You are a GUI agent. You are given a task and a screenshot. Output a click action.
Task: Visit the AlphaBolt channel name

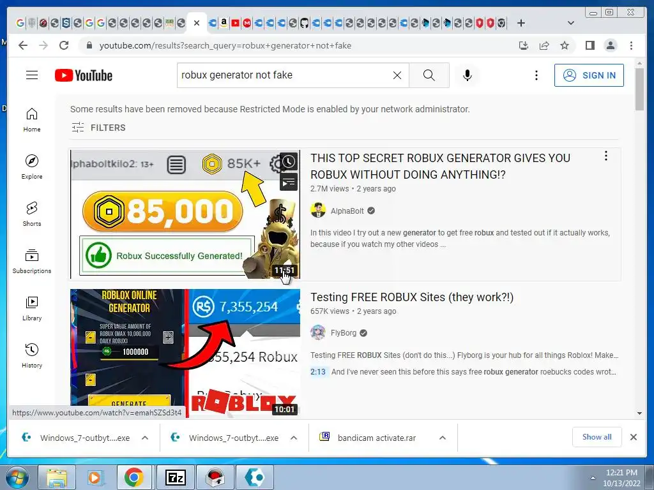(347, 211)
